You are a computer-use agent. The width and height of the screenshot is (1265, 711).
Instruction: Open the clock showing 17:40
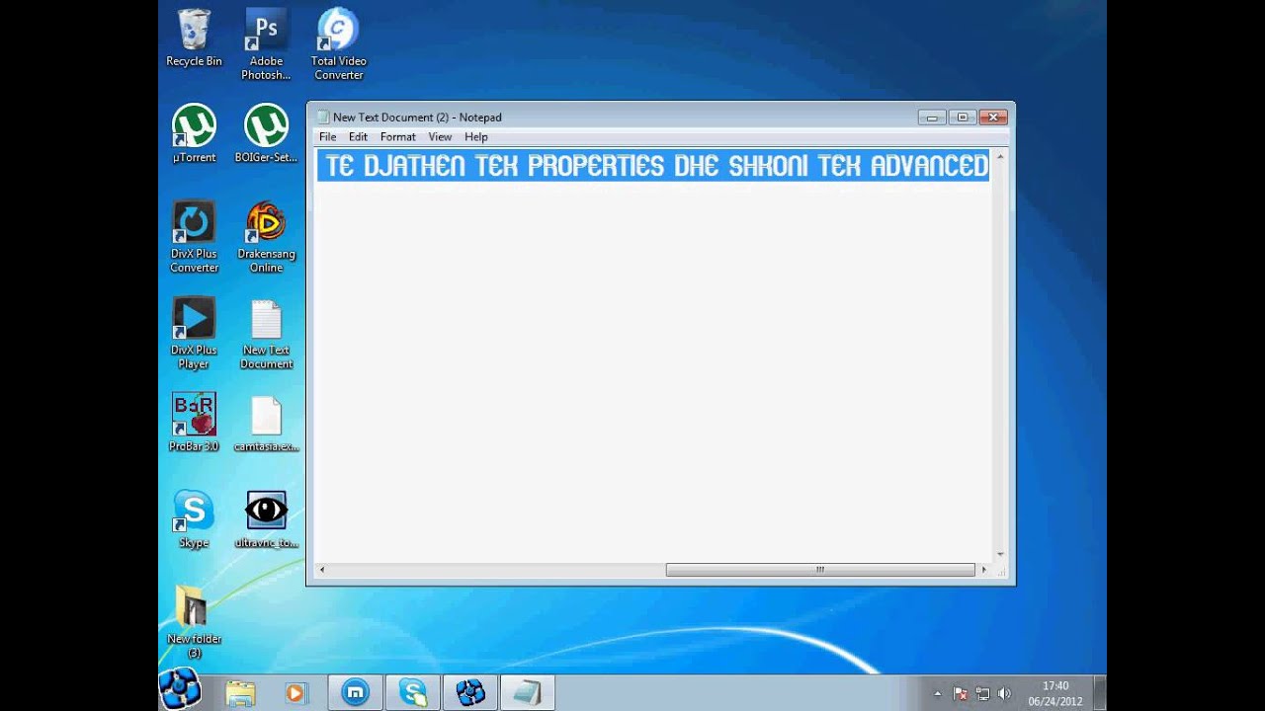click(1055, 693)
